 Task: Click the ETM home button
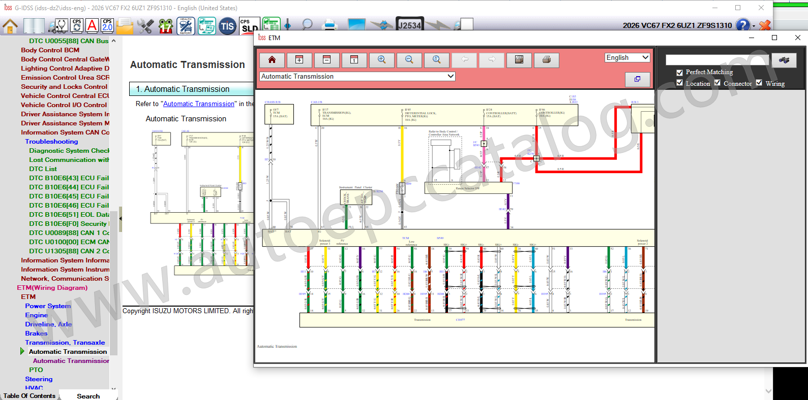pyautogui.click(x=272, y=60)
